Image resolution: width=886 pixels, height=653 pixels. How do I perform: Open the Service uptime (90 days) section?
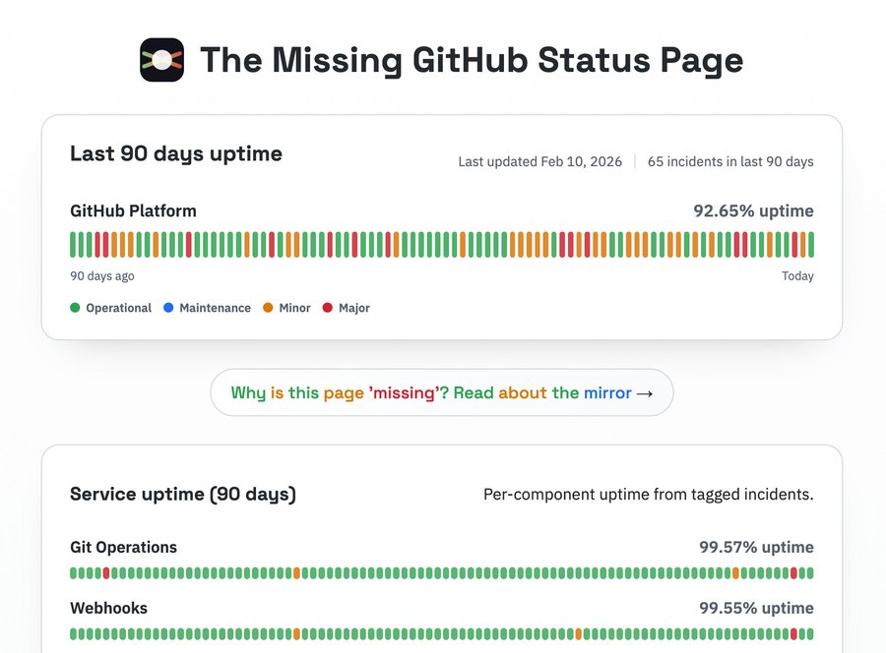180,494
